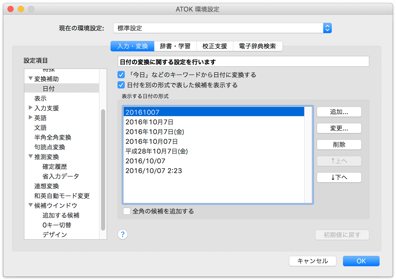Collapse the 候補ウインドウ tree group

click(x=31, y=205)
